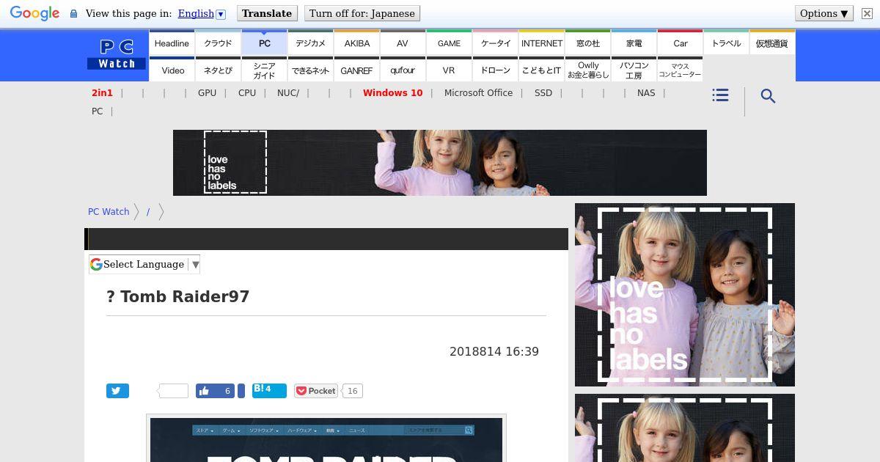Open the Video tab
Screen dimensions: 880x462
pos(172,70)
